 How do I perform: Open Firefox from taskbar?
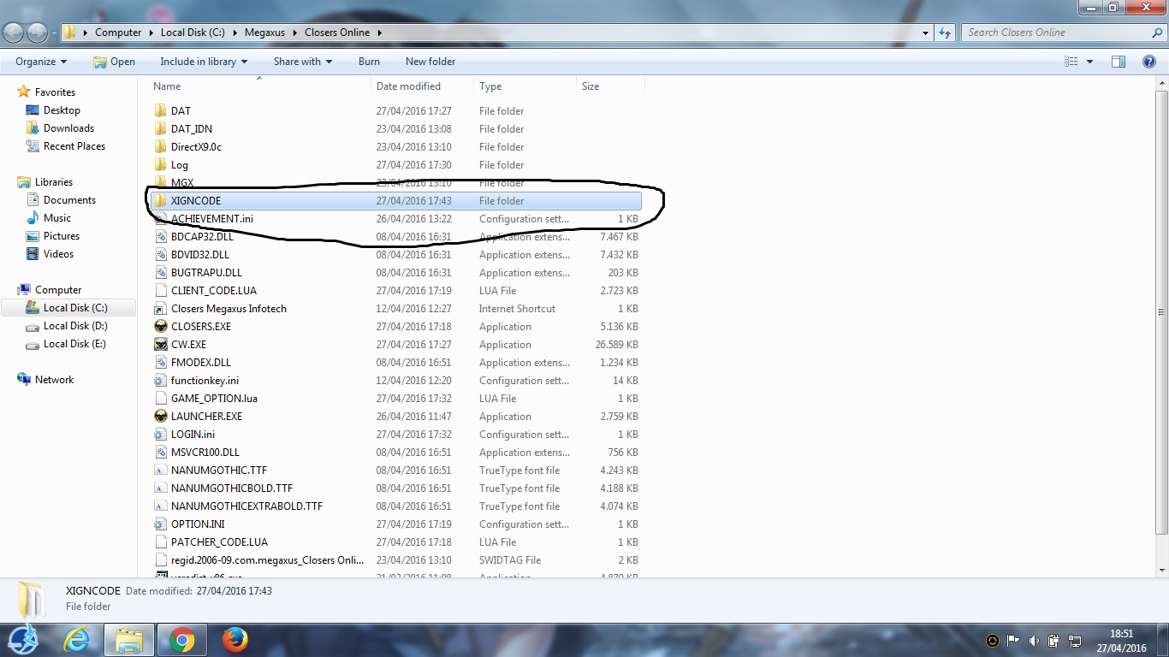234,640
